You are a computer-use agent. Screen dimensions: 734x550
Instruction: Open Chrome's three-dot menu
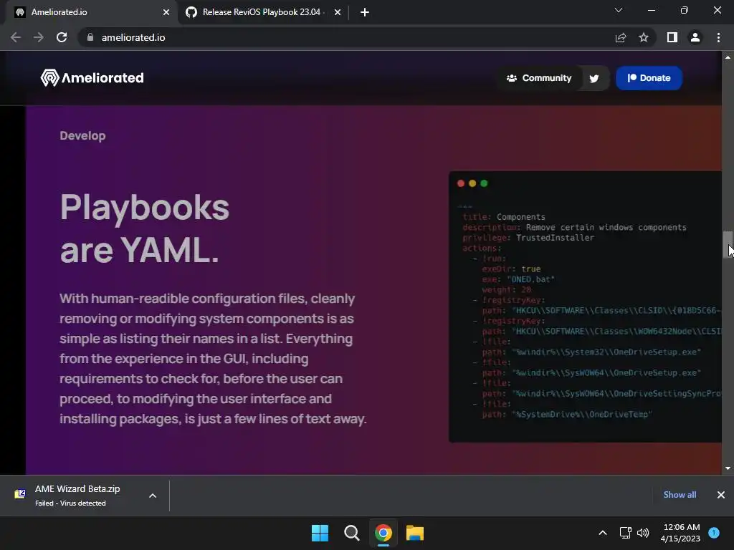pos(718,37)
